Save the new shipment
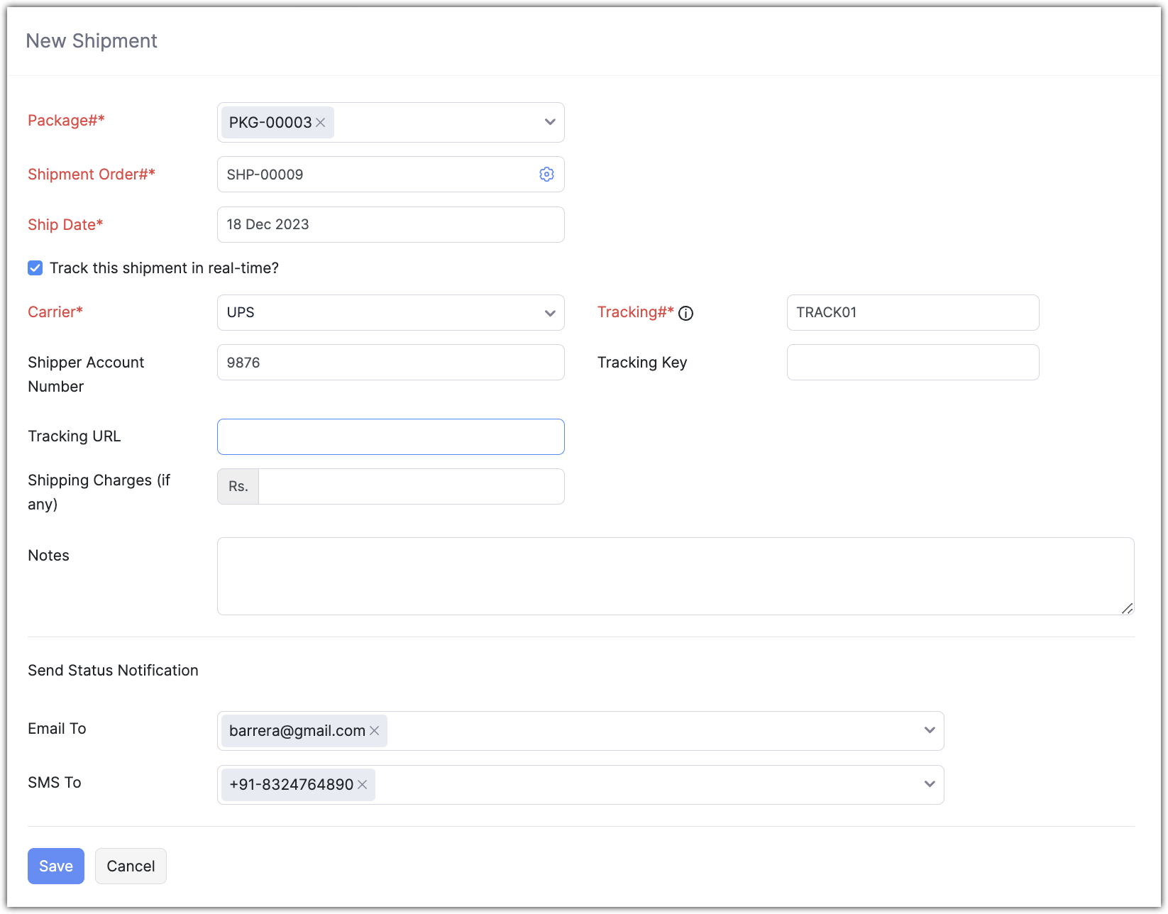This screenshot has height=914, width=1168. pyautogui.click(x=56, y=866)
